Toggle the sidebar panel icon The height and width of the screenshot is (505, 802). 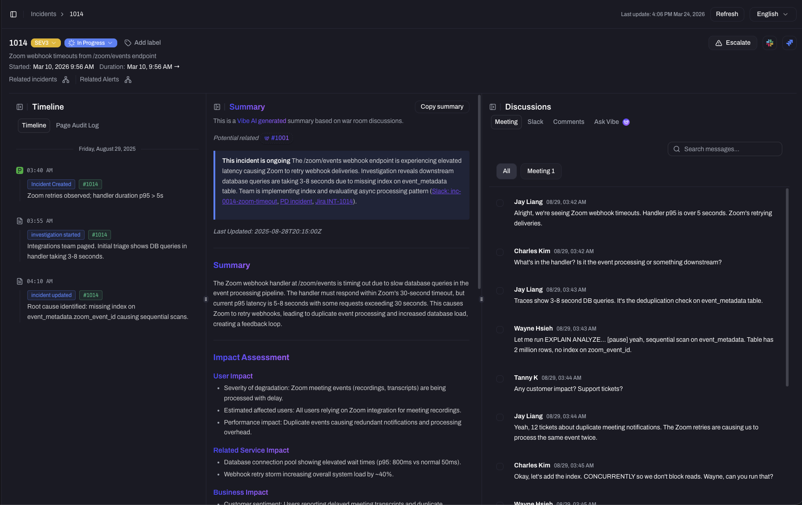click(x=13, y=14)
